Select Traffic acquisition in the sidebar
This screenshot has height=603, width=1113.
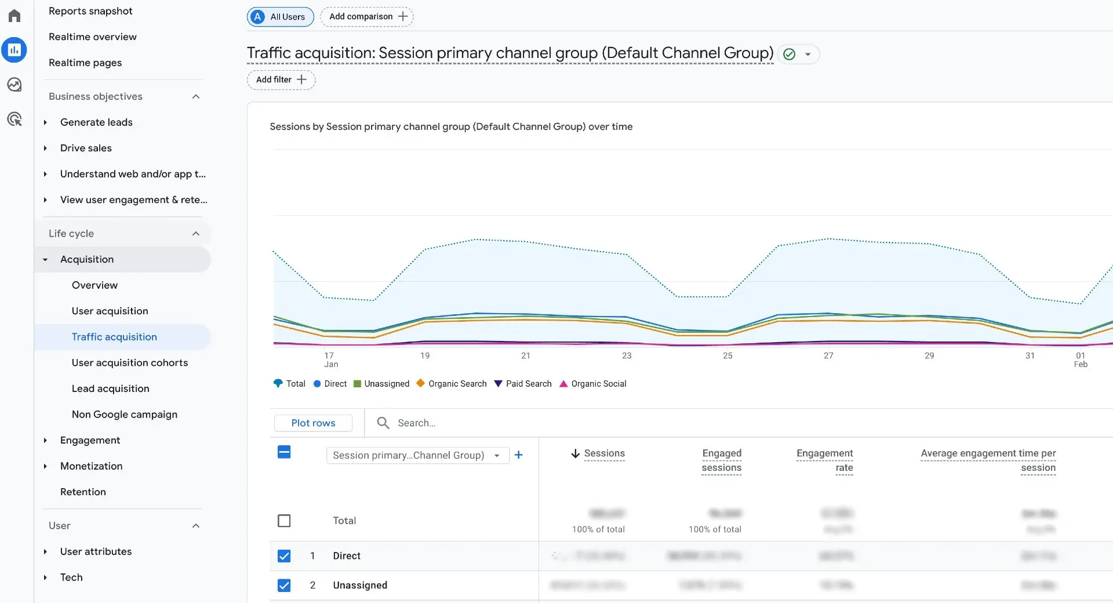tap(114, 336)
